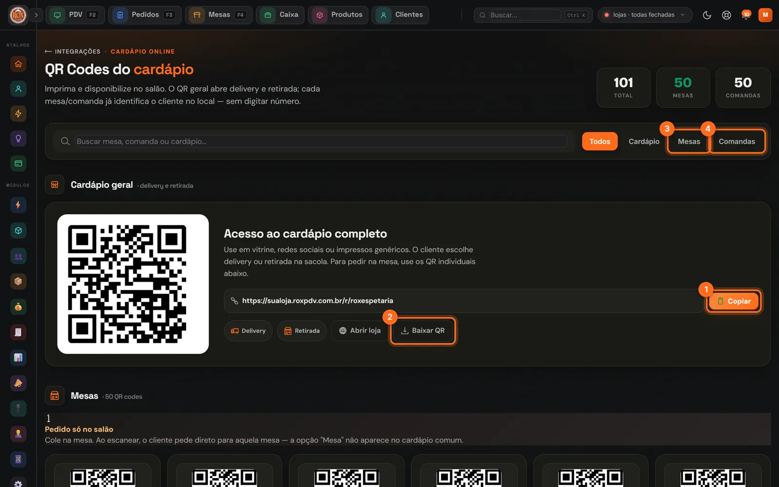This screenshot has width=779, height=487.
Task: Click the 50 Mesas stat card
Action: pyautogui.click(x=683, y=88)
